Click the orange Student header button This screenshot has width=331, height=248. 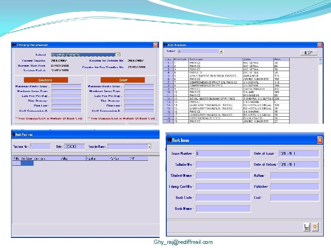coord(46,80)
